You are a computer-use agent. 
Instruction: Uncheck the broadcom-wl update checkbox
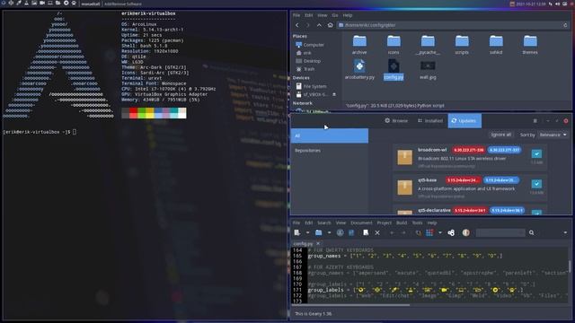(x=536, y=153)
